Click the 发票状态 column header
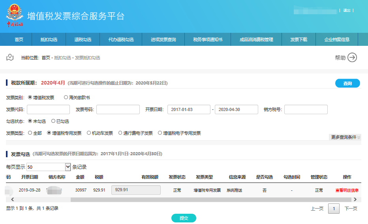Image resolution: width=368 pixels, height=224 pixels. point(177,177)
